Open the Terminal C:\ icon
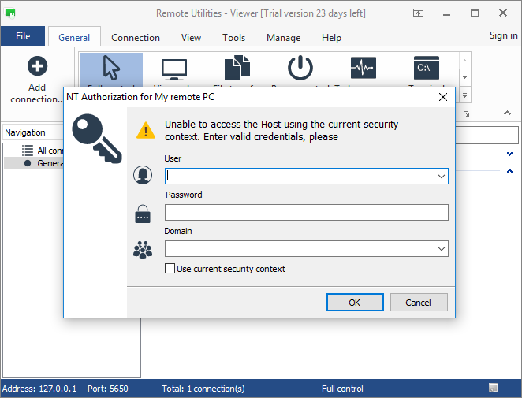This screenshot has width=522, height=398. coord(427,68)
